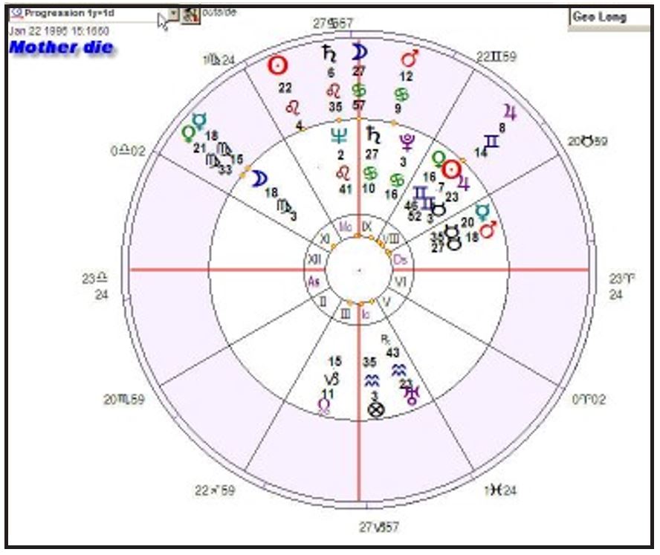Click the teal Neptune trident glyph
This screenshot has width=660, height=555.
(x=339, y=135)
